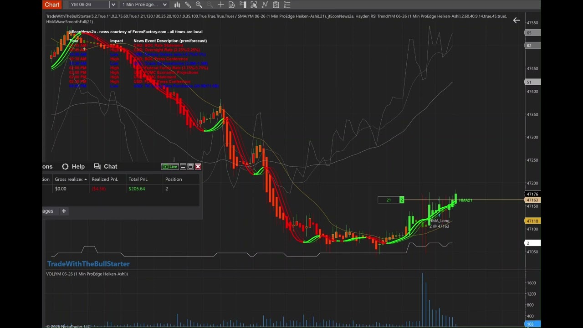Viewport: 583px width, 328px height.
Task: Expand the YM 06-26 instrument dropdown arrow
Action: click(113, 5)
